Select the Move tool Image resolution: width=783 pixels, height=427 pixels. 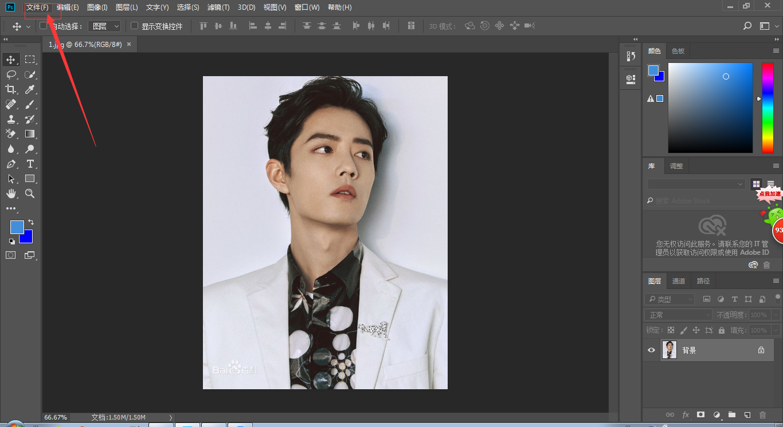[11, 60]
